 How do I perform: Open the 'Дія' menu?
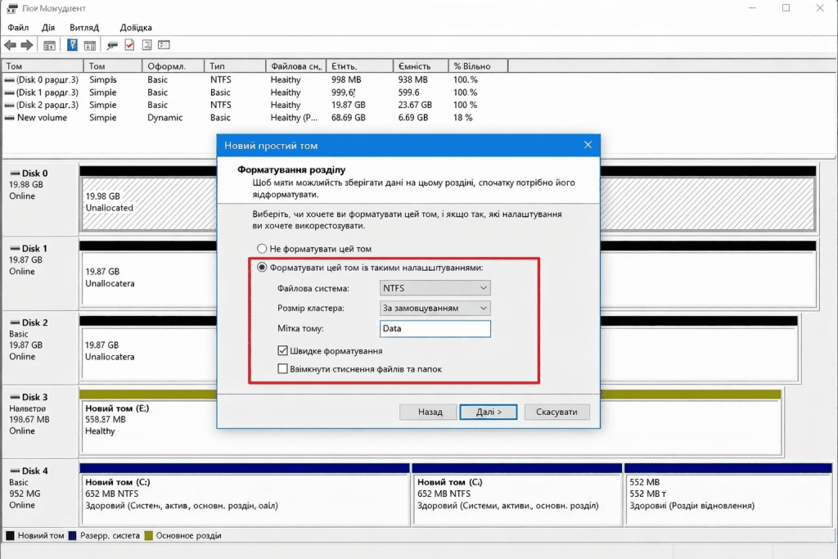(48, 28)
